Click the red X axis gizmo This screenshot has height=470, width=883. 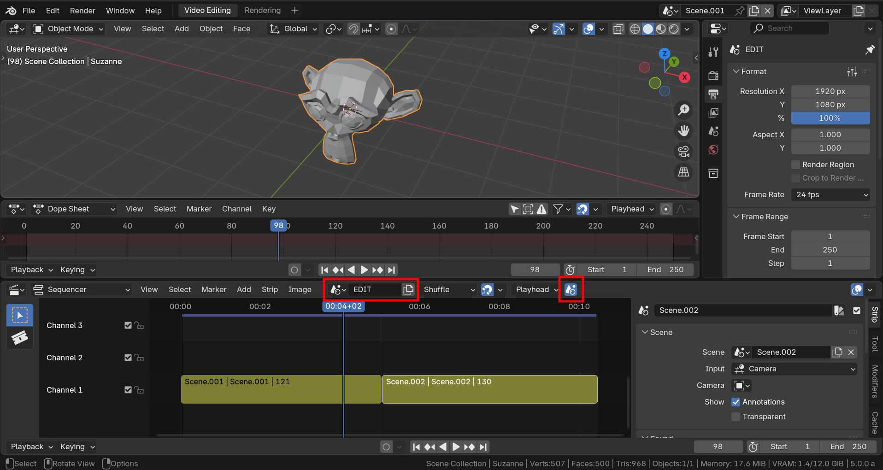(684, 77)
